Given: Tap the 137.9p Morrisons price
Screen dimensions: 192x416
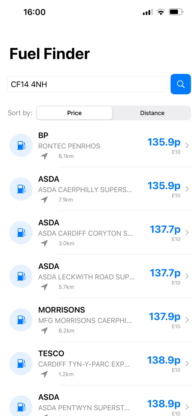Looking at the screenshot, I should coord(165,316).
